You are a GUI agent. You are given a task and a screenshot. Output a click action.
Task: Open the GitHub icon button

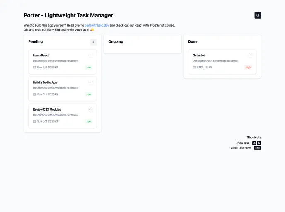click(x=258, y=15)
